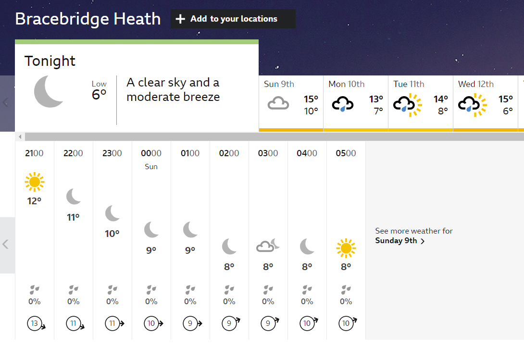This screenshot has width=524, height=347.
Task: Click the sun icon at 2100
Action: tap(34, 182)
